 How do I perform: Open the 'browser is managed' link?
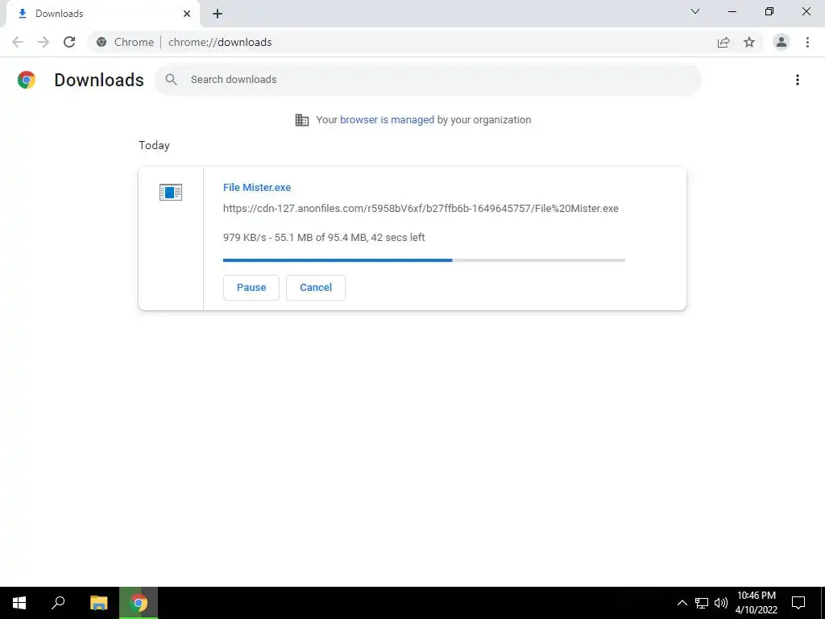[387, 120]
